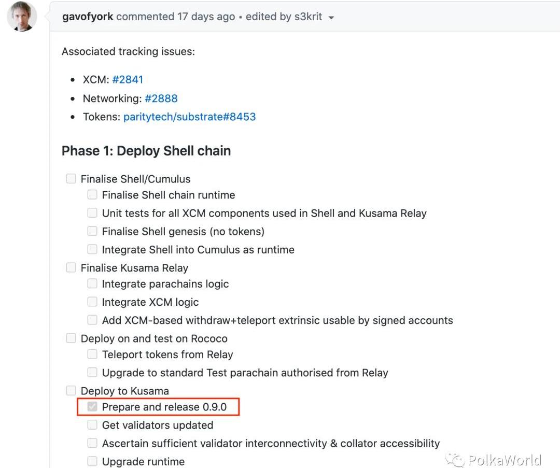Check Add XCM-based withdraw+teleport extrinsic box

coord(92,320)
